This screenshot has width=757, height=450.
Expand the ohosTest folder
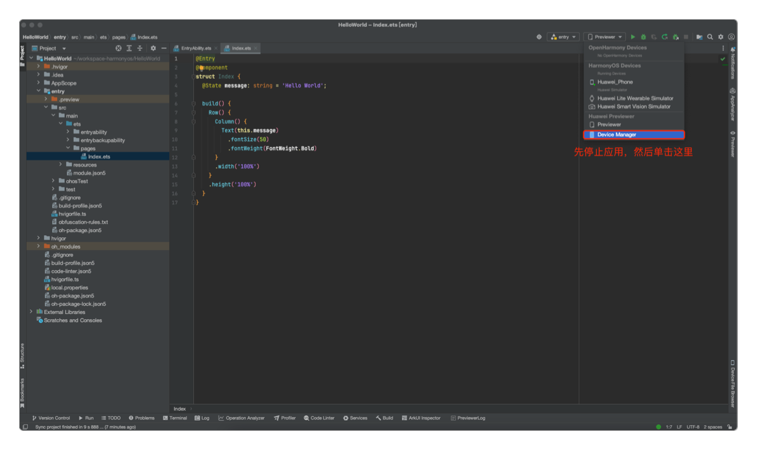(53, 181)
